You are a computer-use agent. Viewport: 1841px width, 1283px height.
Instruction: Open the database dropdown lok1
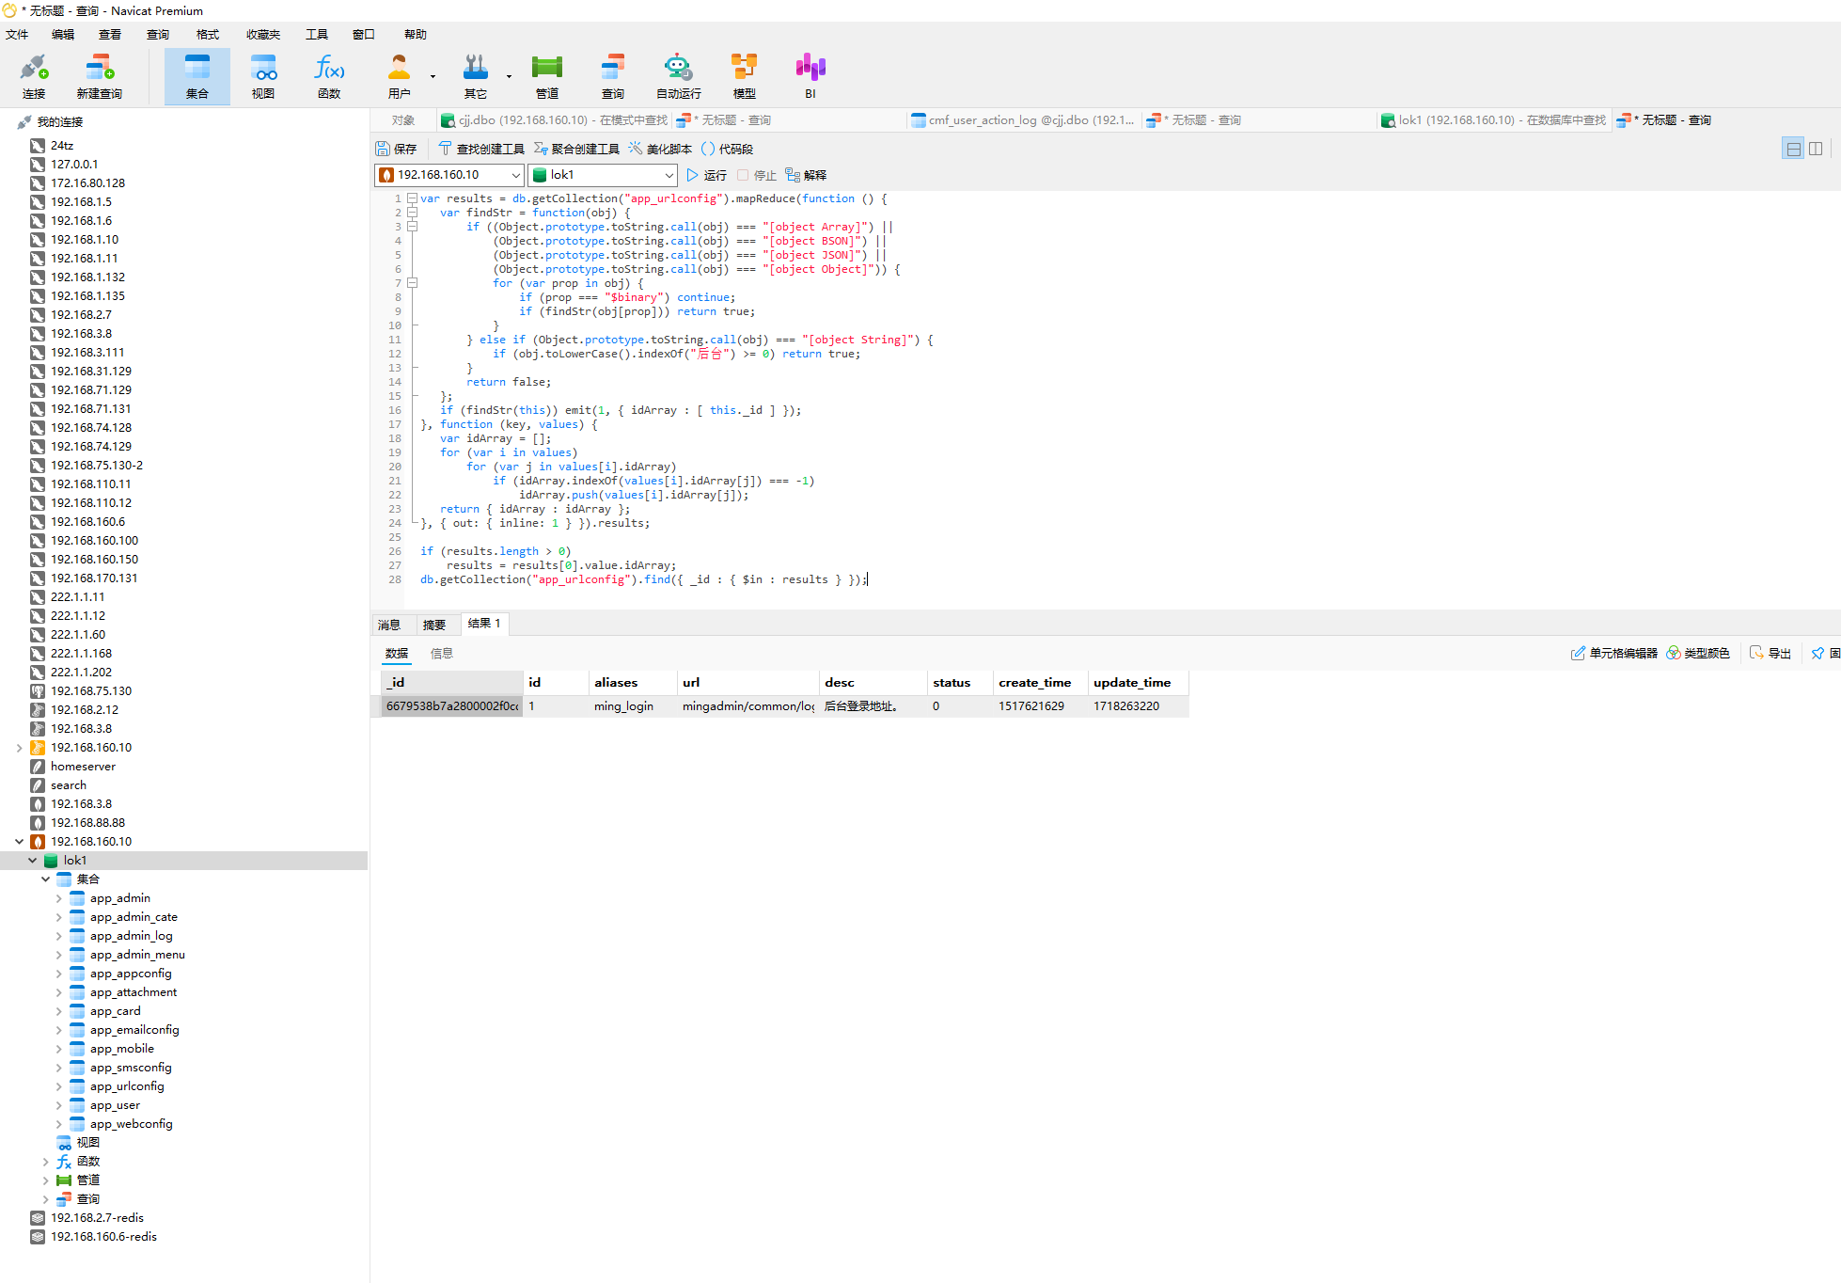(x=603, y=175)
